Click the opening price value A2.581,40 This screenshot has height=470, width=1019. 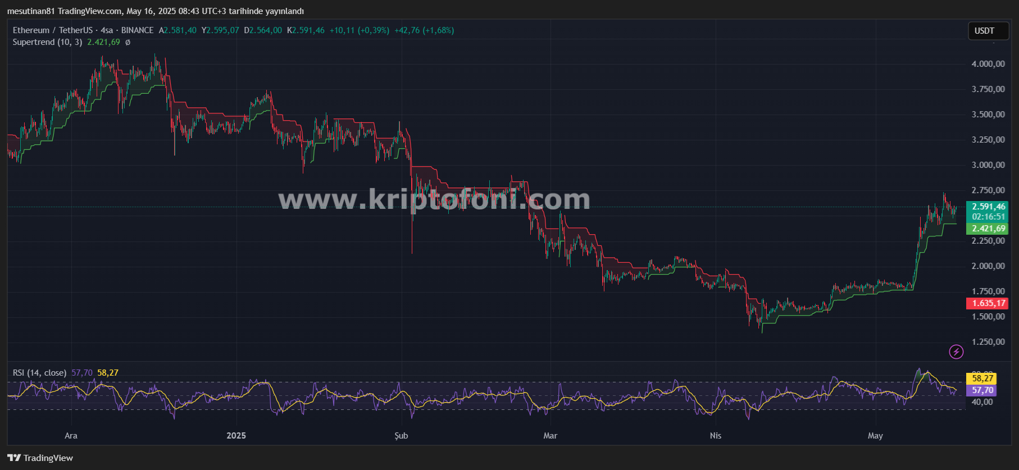point(178,30)
